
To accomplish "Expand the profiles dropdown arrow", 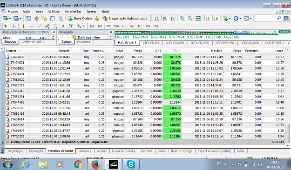I will click(20, 19).
